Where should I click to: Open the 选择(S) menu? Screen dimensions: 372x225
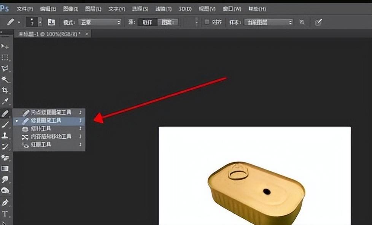(x=140, y=9)
